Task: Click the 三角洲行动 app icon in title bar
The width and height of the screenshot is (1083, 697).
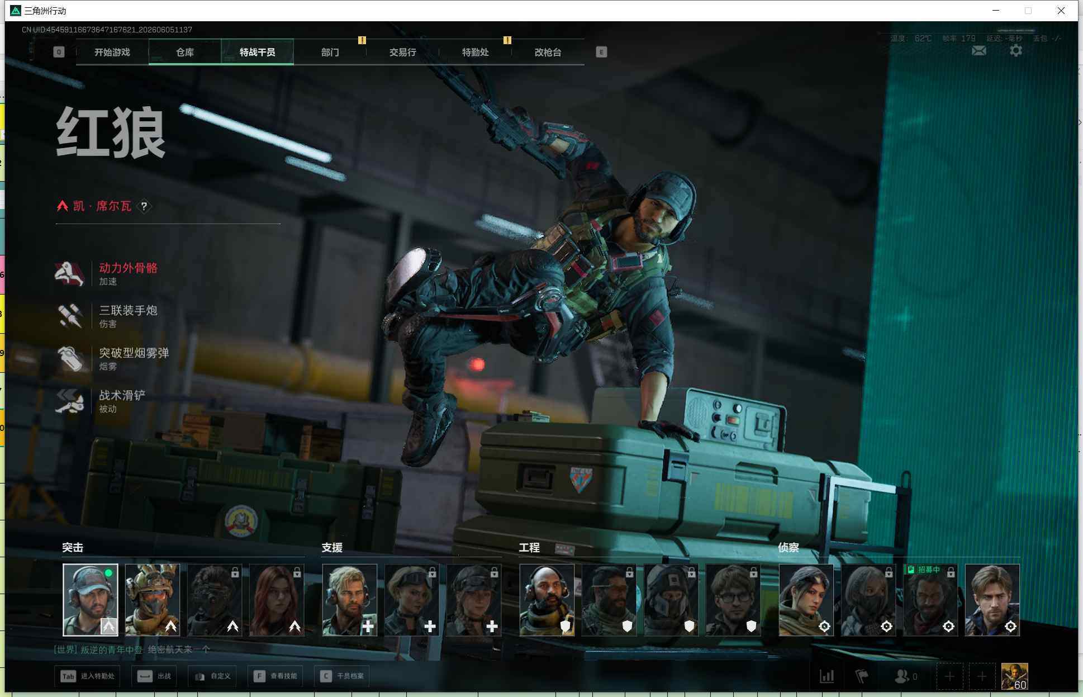Action: [16, 11]
